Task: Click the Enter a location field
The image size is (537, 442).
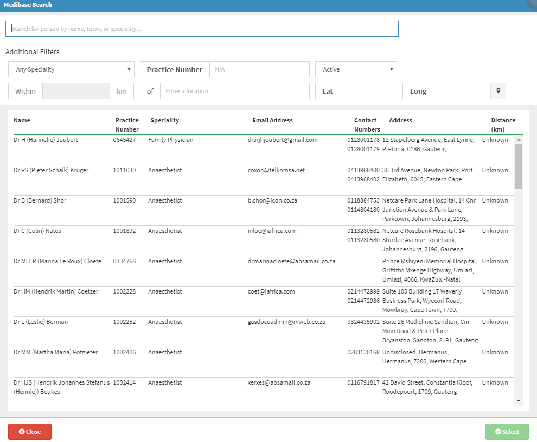Action: 234,91
